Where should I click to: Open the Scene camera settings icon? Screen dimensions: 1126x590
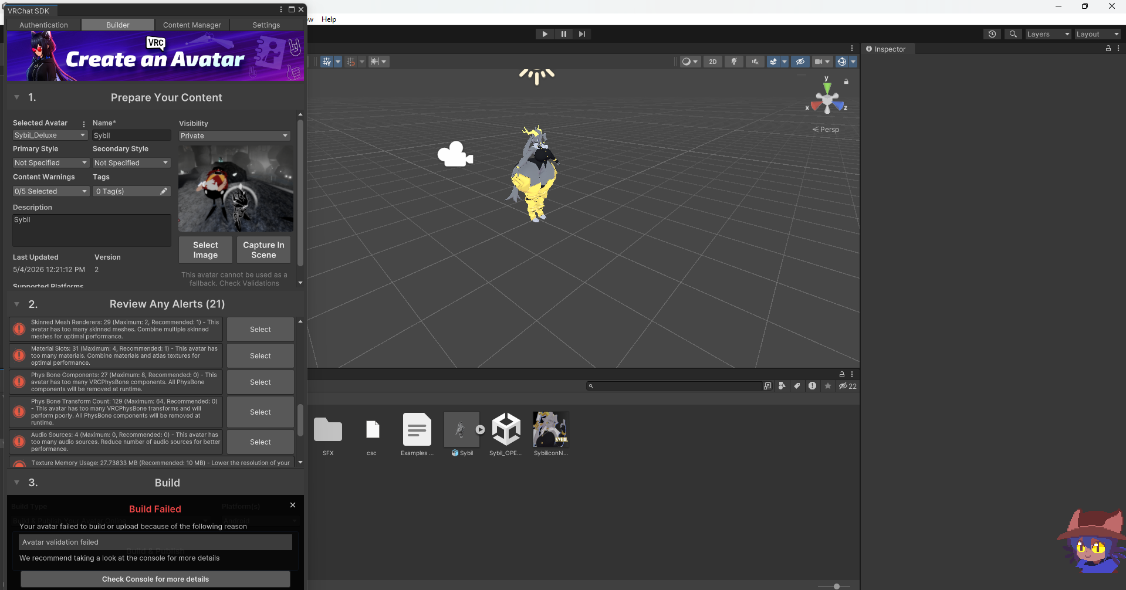tap(822, 62)
